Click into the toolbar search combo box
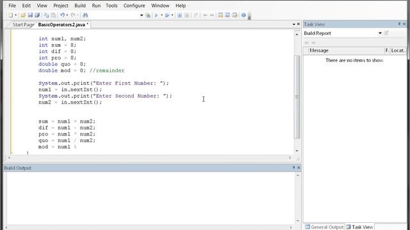The width and height of the screenshot is (410, 230). click(115, 15)
